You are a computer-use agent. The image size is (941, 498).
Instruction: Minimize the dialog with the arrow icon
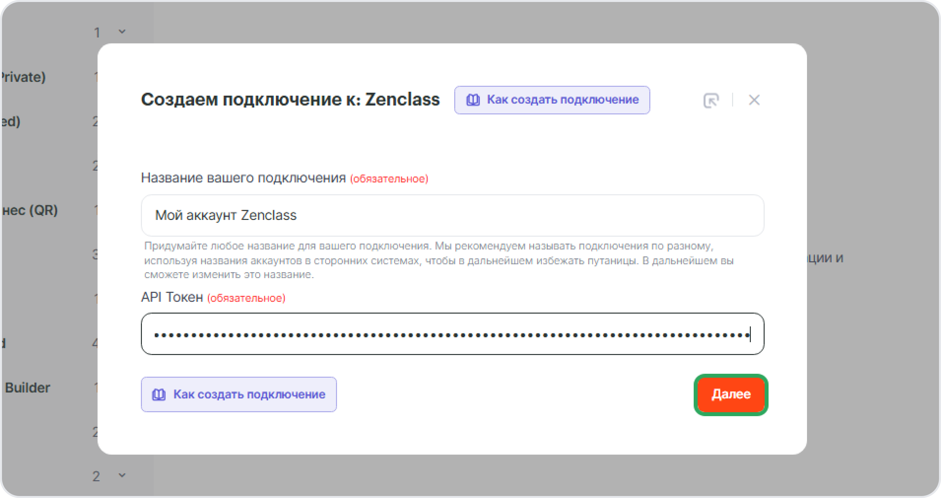click(711, 100)
